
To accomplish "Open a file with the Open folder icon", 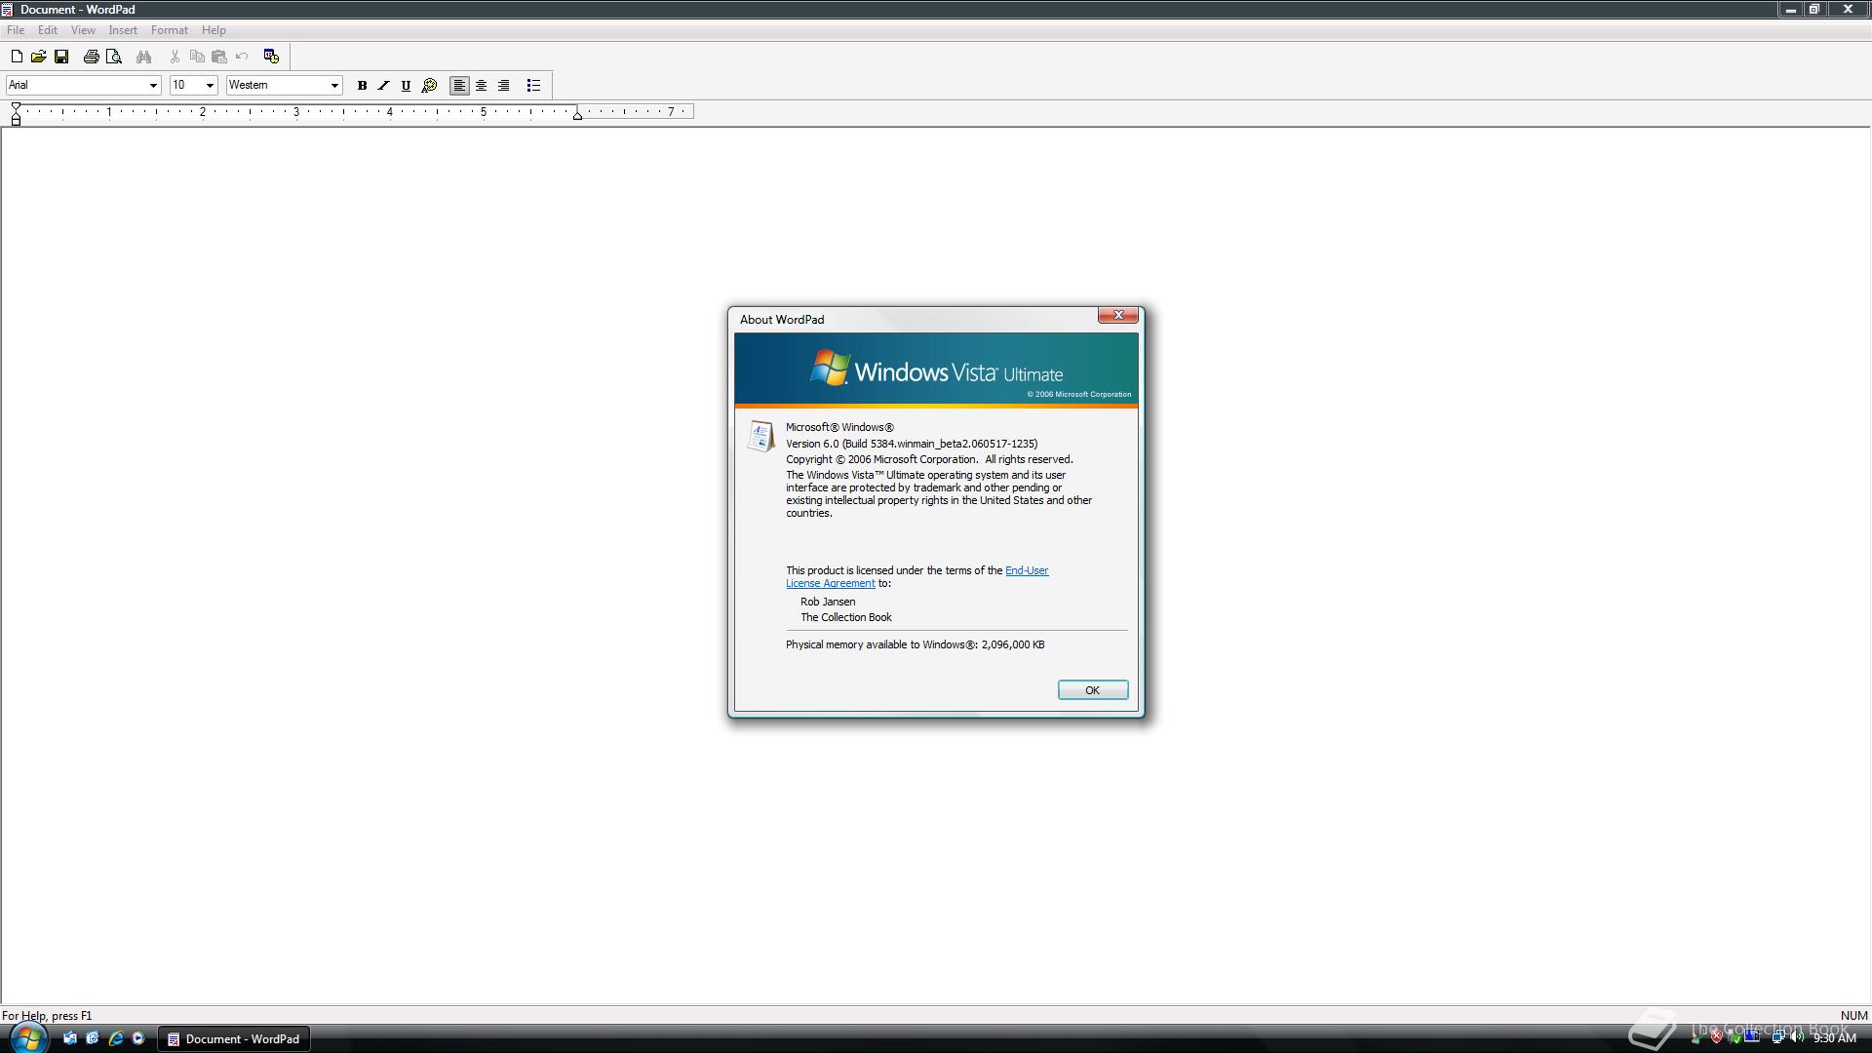I will click(x=39, y=57).
